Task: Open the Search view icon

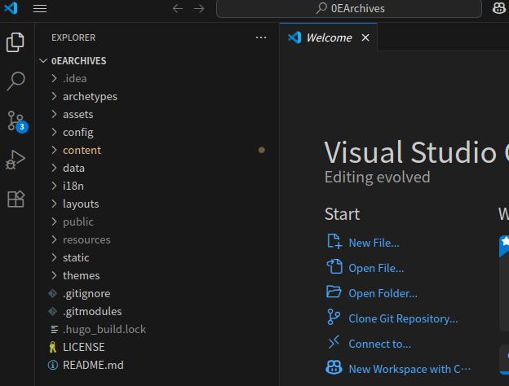Action: 15,81
